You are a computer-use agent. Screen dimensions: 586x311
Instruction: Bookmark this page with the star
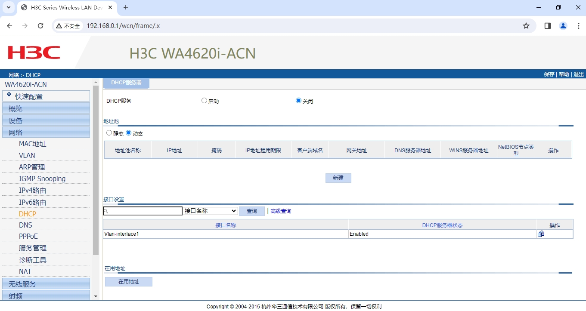[526, 26]
